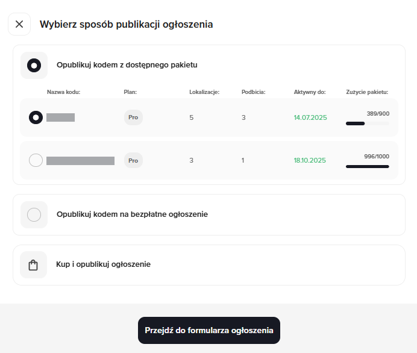Click the 389/900 package usage bar

tap(367, 123)
